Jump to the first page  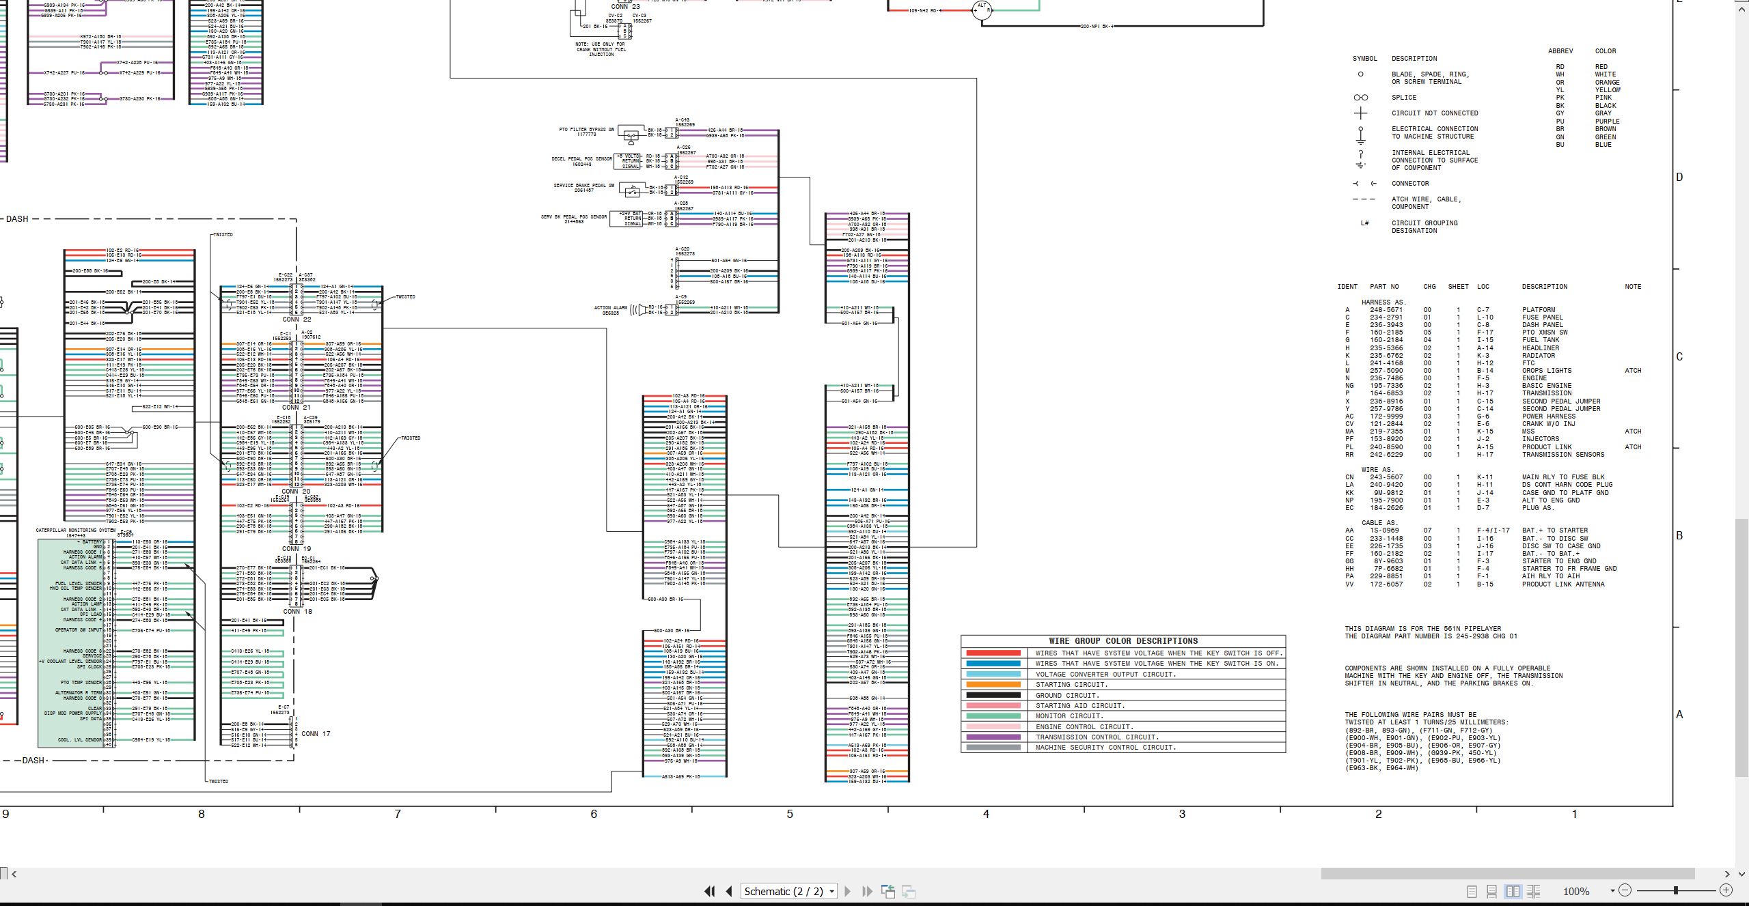coord(709,891)
